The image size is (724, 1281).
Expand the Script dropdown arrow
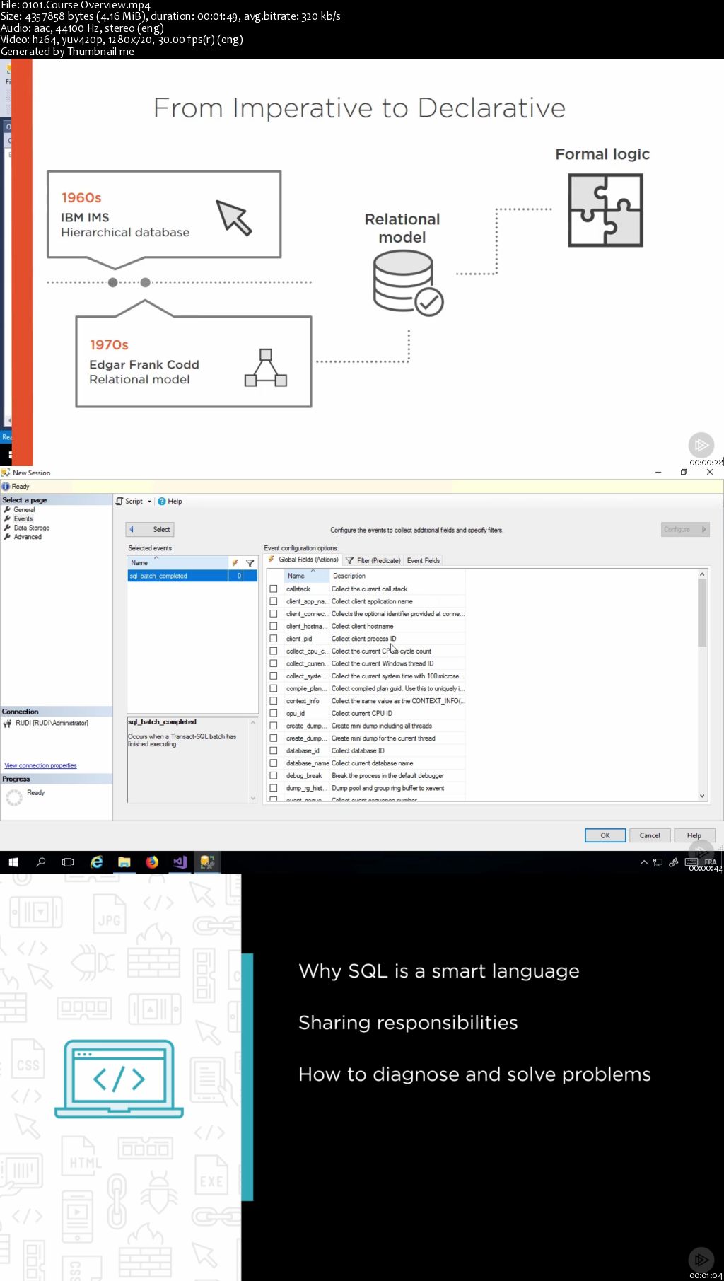[149, 501]
